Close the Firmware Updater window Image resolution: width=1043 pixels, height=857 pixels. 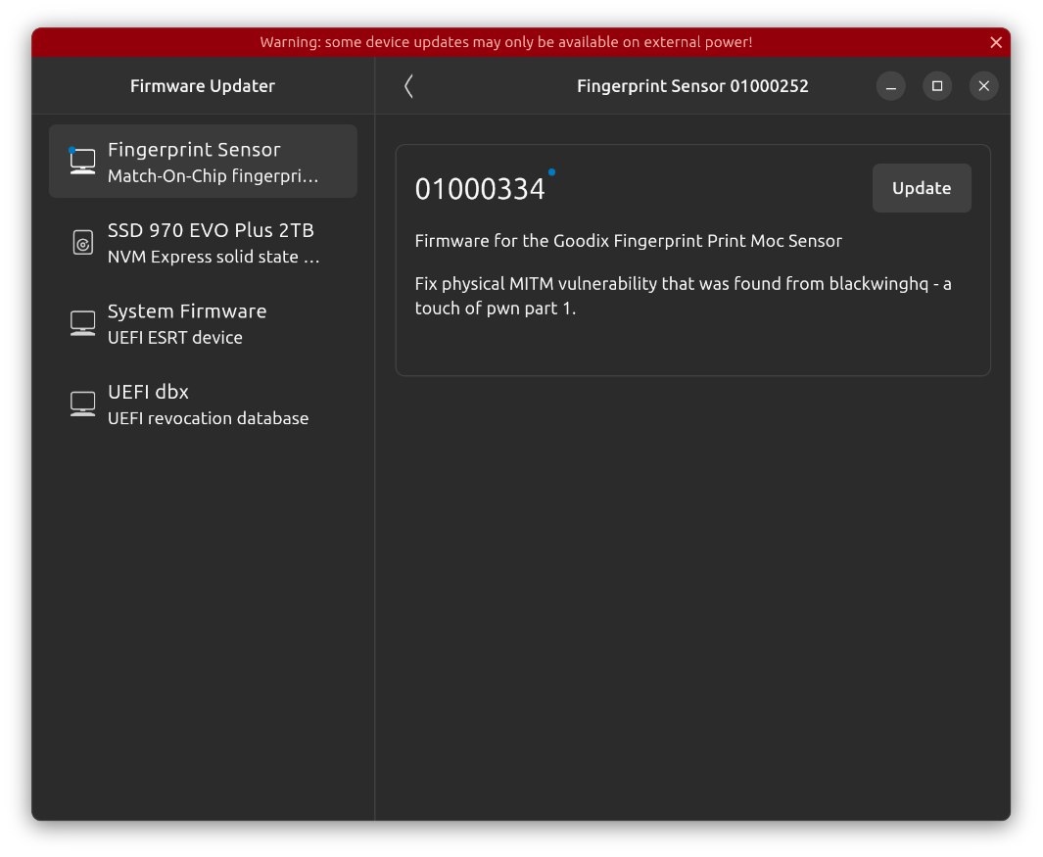tap(984, 86)
